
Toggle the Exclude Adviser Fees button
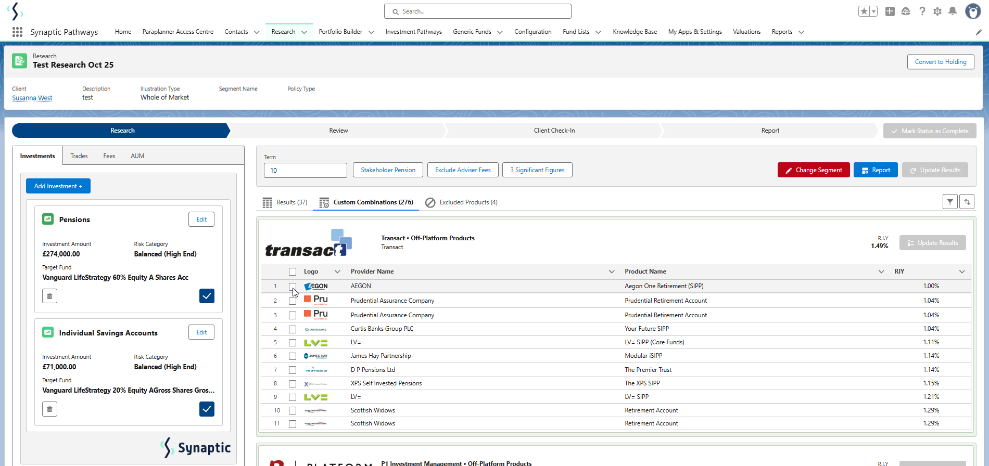tap(463, 170)
